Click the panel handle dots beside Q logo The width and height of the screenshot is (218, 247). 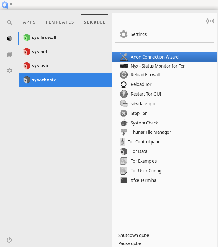11,5
